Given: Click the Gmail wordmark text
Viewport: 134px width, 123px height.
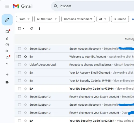Looking at the screenshot, I should click(27, 6).
